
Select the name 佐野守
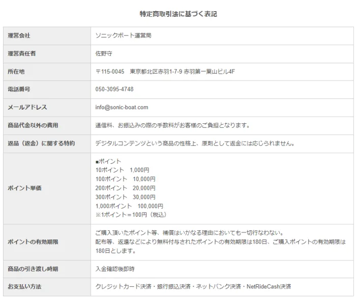click(104, 53)
